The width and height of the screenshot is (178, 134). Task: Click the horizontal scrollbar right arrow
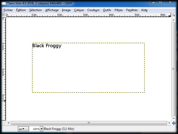tap(169, 123)
